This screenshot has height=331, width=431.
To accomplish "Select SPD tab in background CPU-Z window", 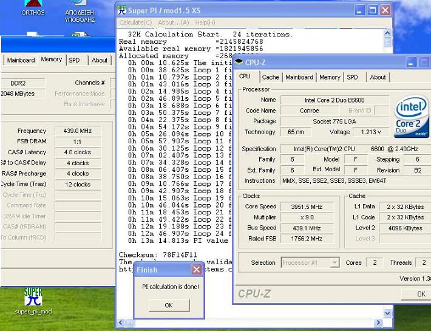I will [x=74, y=60].
